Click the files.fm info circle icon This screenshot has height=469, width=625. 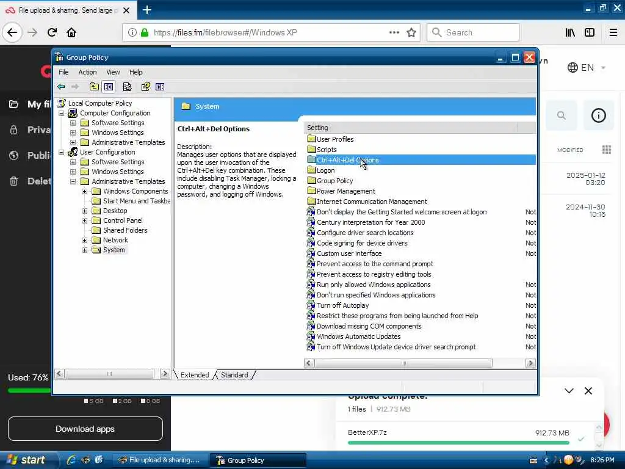click(598, 115)
